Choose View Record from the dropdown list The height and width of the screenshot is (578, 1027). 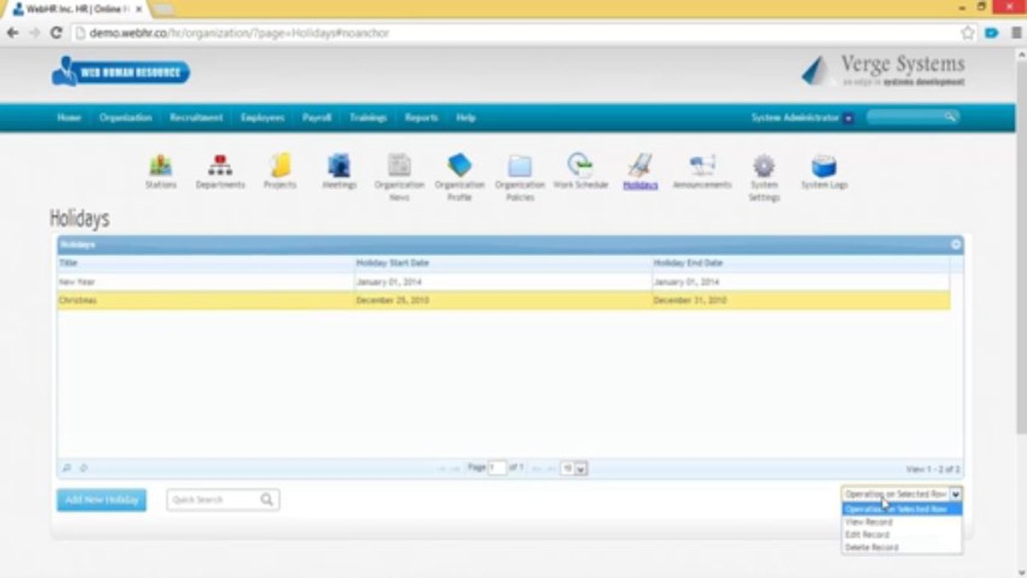[x=902, y=522]
